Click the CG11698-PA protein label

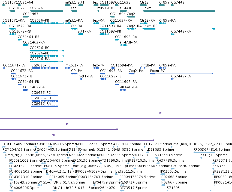[x=126, y=82]
